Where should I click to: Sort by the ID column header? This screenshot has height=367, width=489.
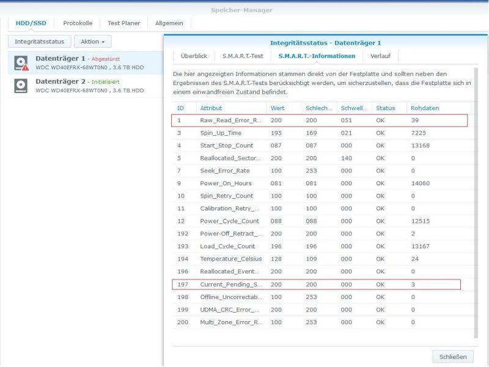click(x=185, y=108)
